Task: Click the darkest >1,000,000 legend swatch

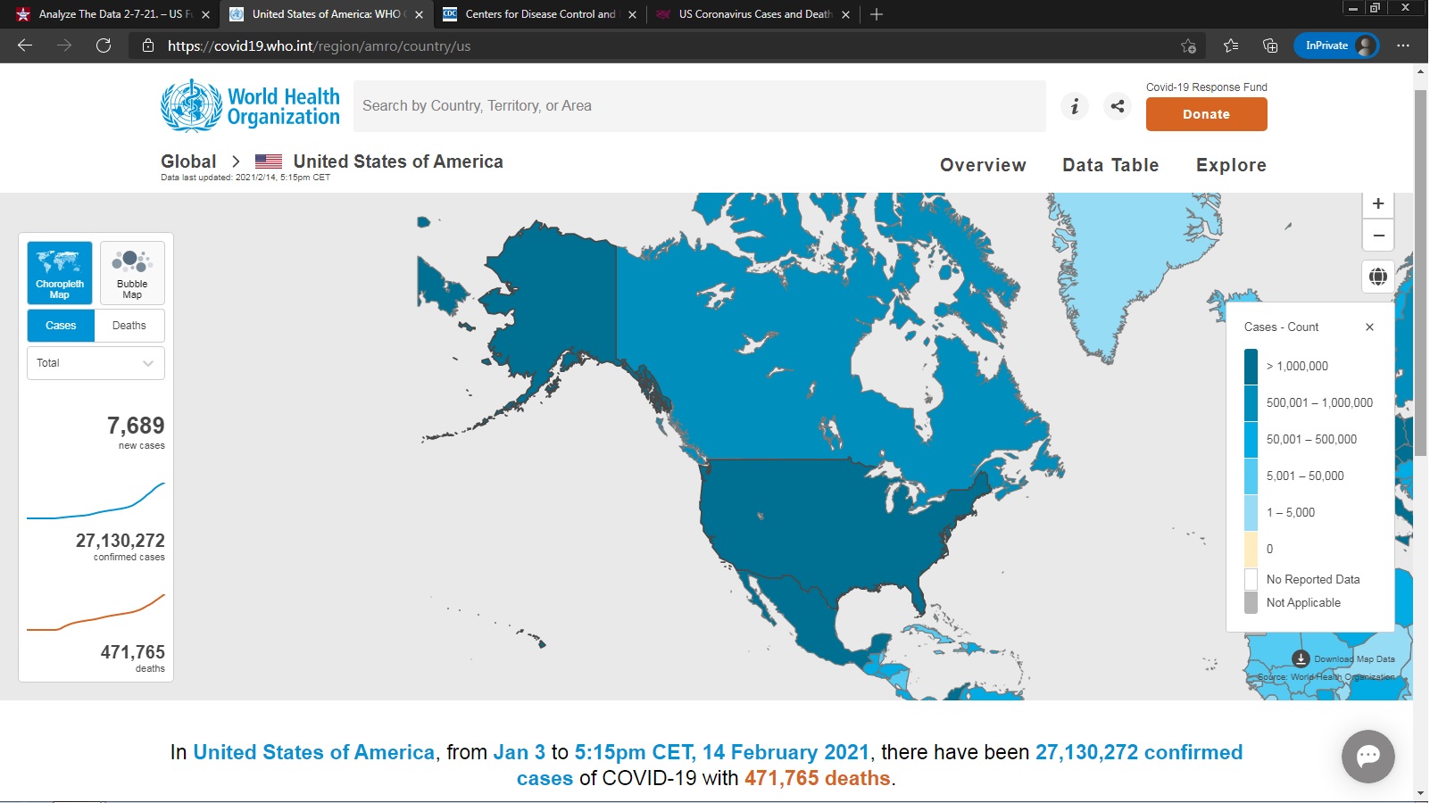Action: (x=1251, y=367)
